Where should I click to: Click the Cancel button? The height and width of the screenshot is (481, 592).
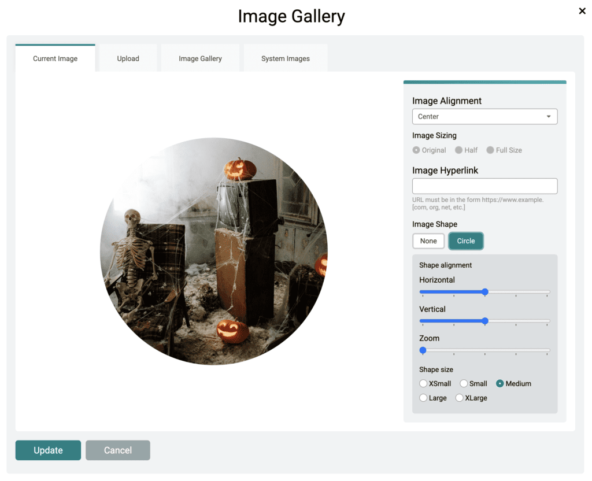tap(118, 450)
